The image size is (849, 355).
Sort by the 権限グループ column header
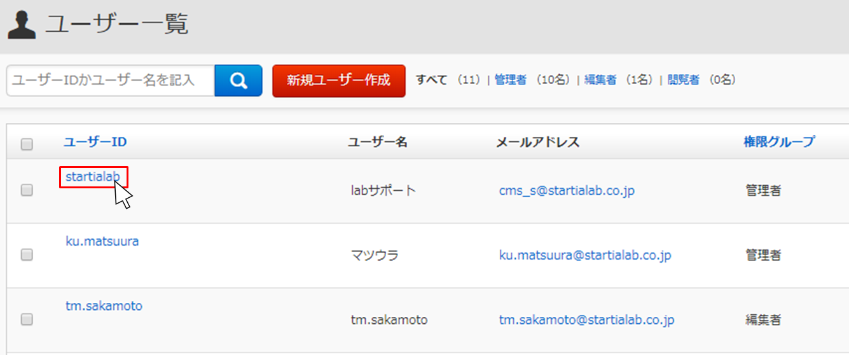click(779, 142)
